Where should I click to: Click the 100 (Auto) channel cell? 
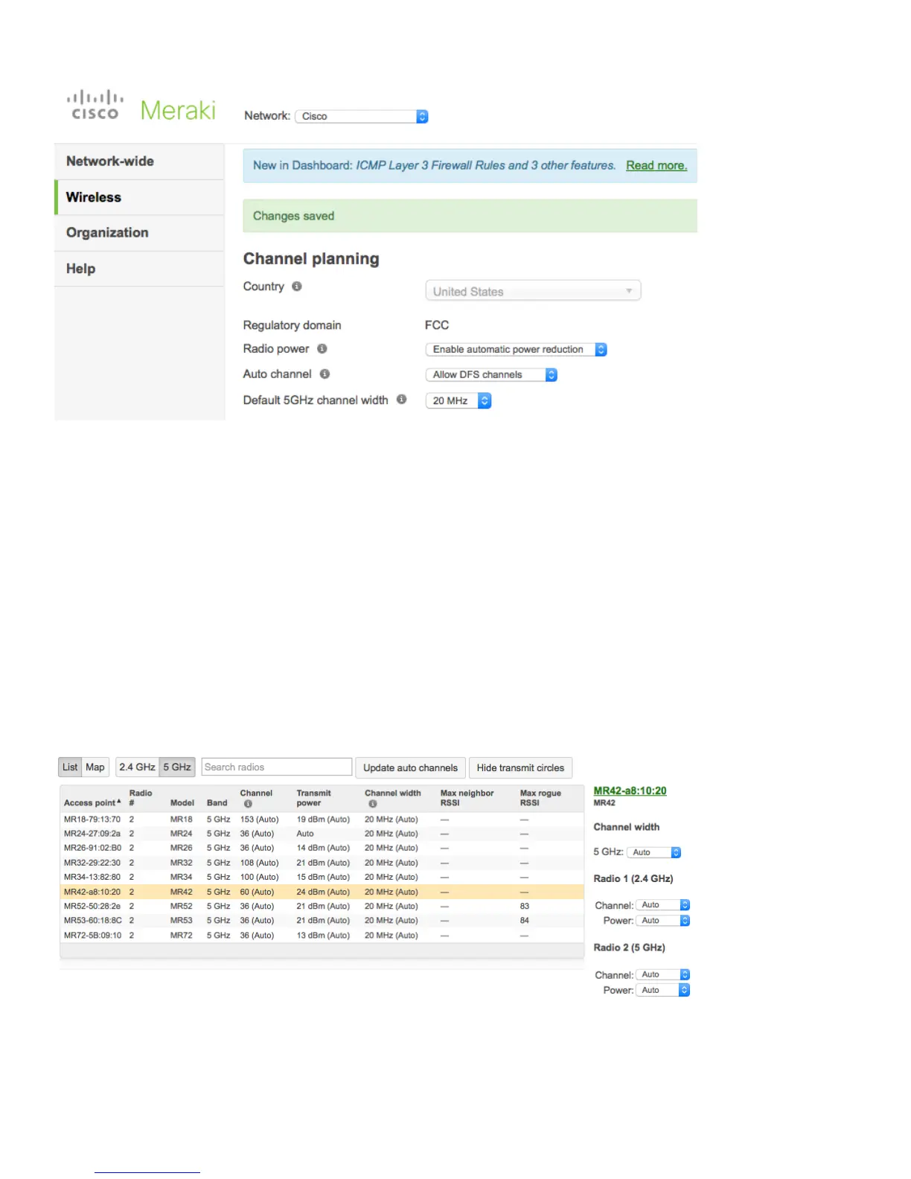coord(259,877)
